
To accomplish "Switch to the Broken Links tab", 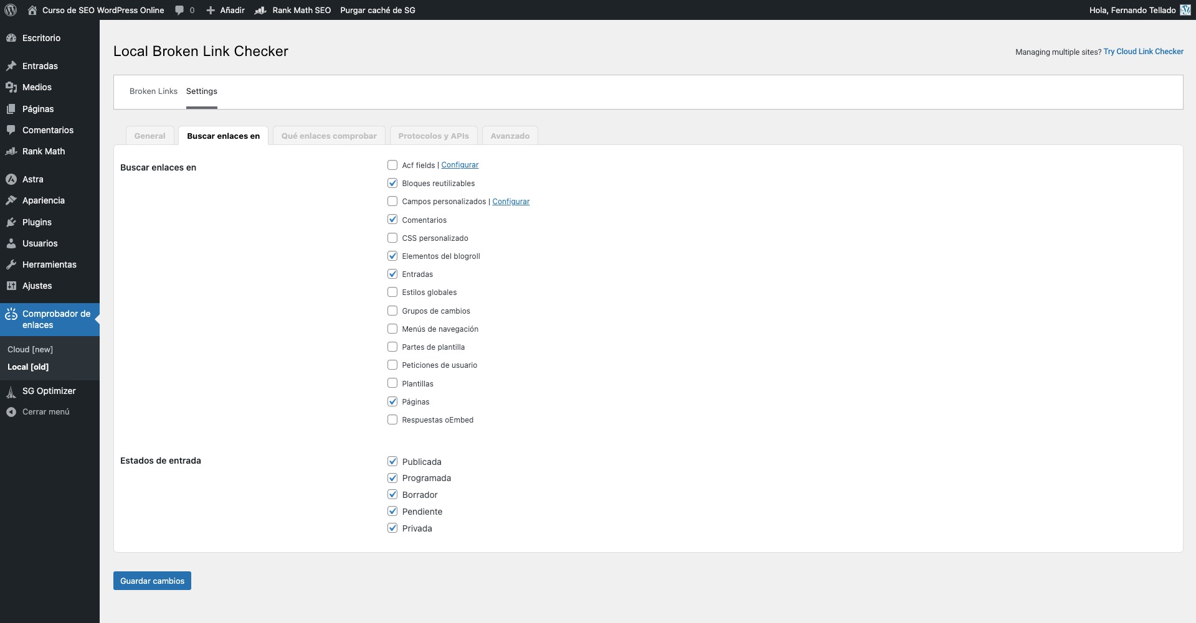I will click(x=153, y=91).
